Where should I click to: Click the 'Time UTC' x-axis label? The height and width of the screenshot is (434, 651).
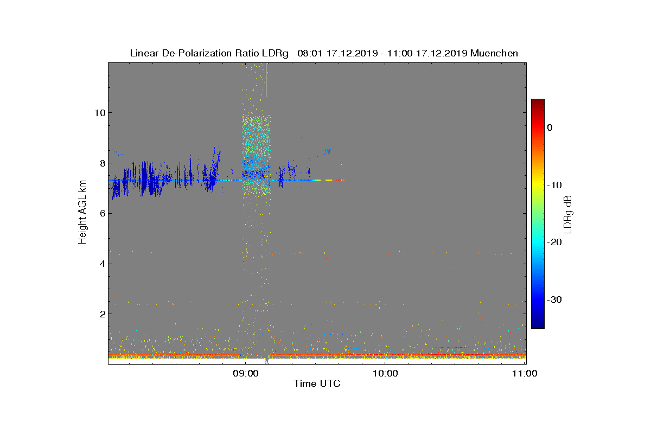point(317,384)
